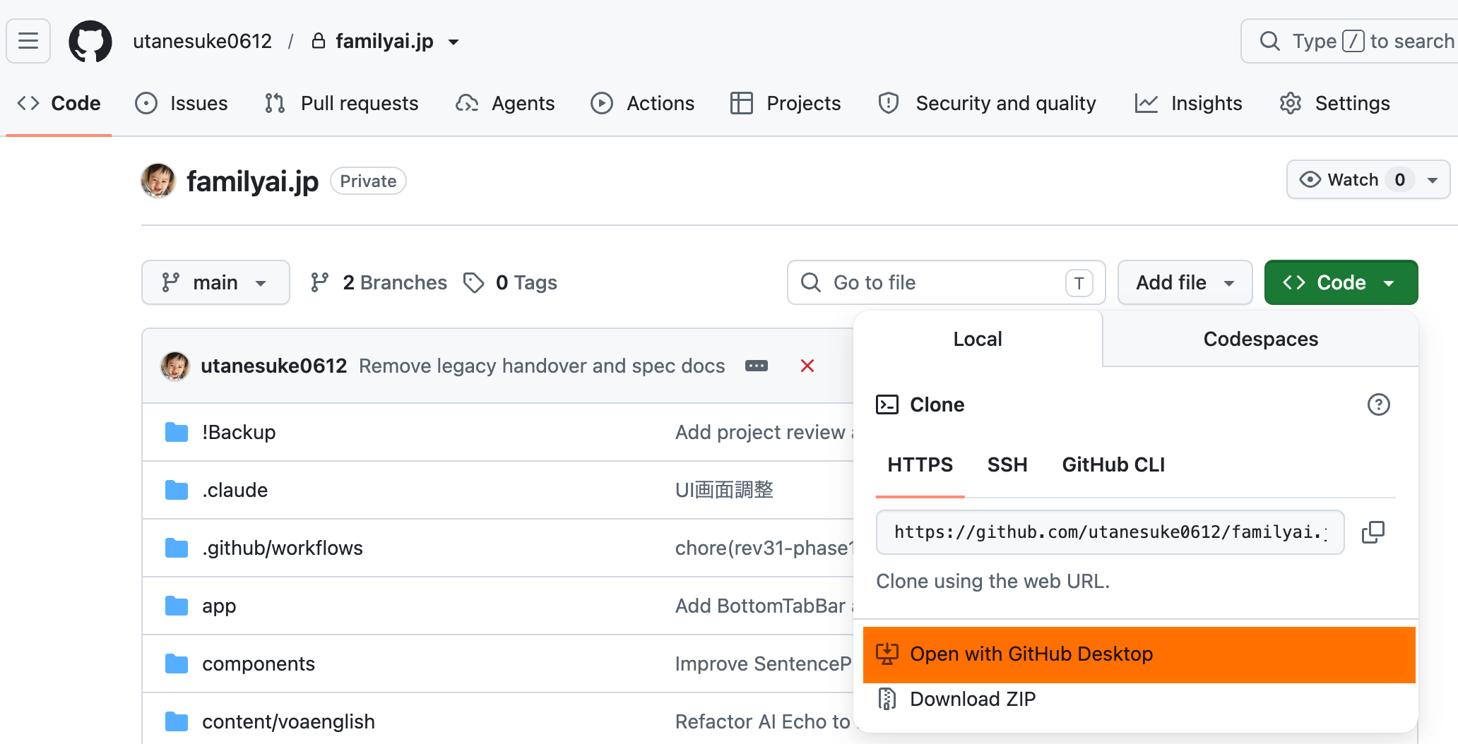Go to GitHub homepage via Octocat logo
1458x744 pixels.
pos(90,41)
